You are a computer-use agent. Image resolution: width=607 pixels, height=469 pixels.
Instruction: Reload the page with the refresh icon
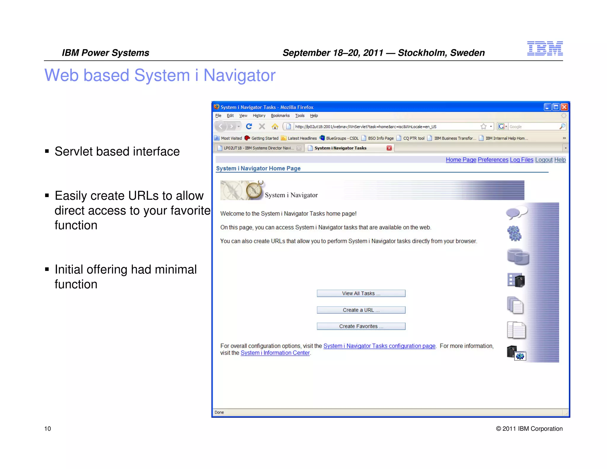click(x=249, y=127)
